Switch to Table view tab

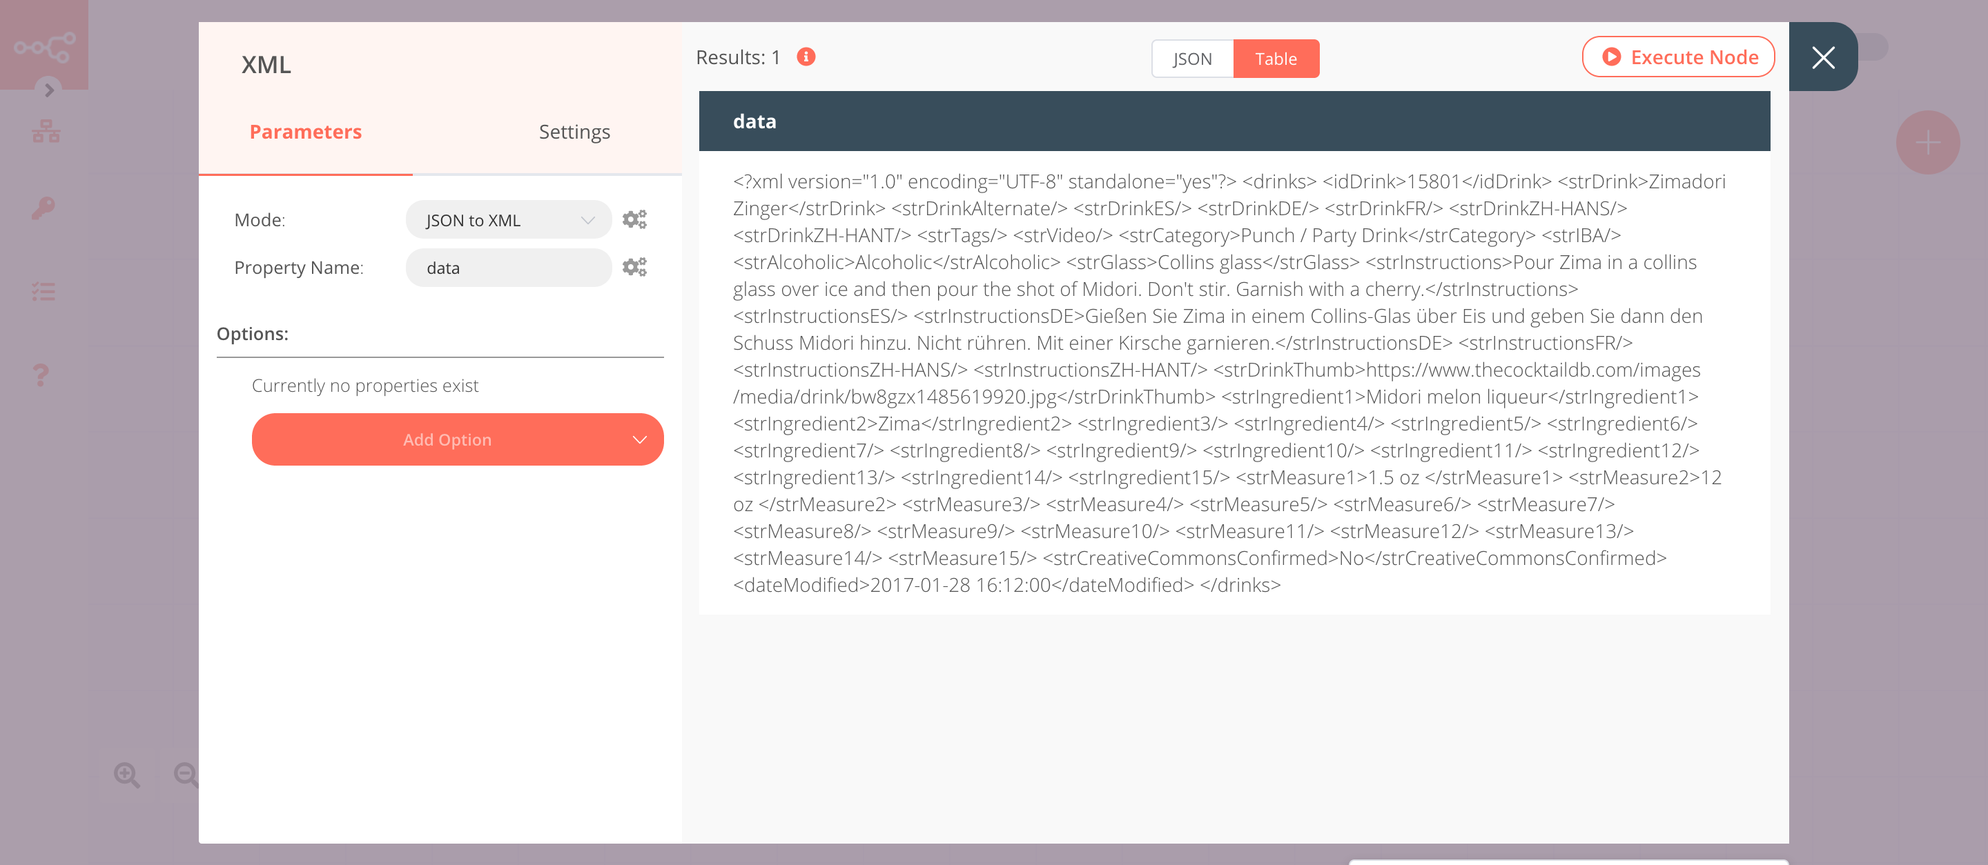coord(1276,57)
